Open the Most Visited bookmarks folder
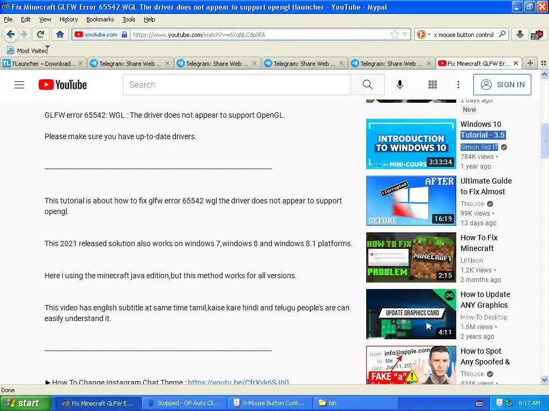The width and height of the screenshot is (549, 411). point(28,51)
